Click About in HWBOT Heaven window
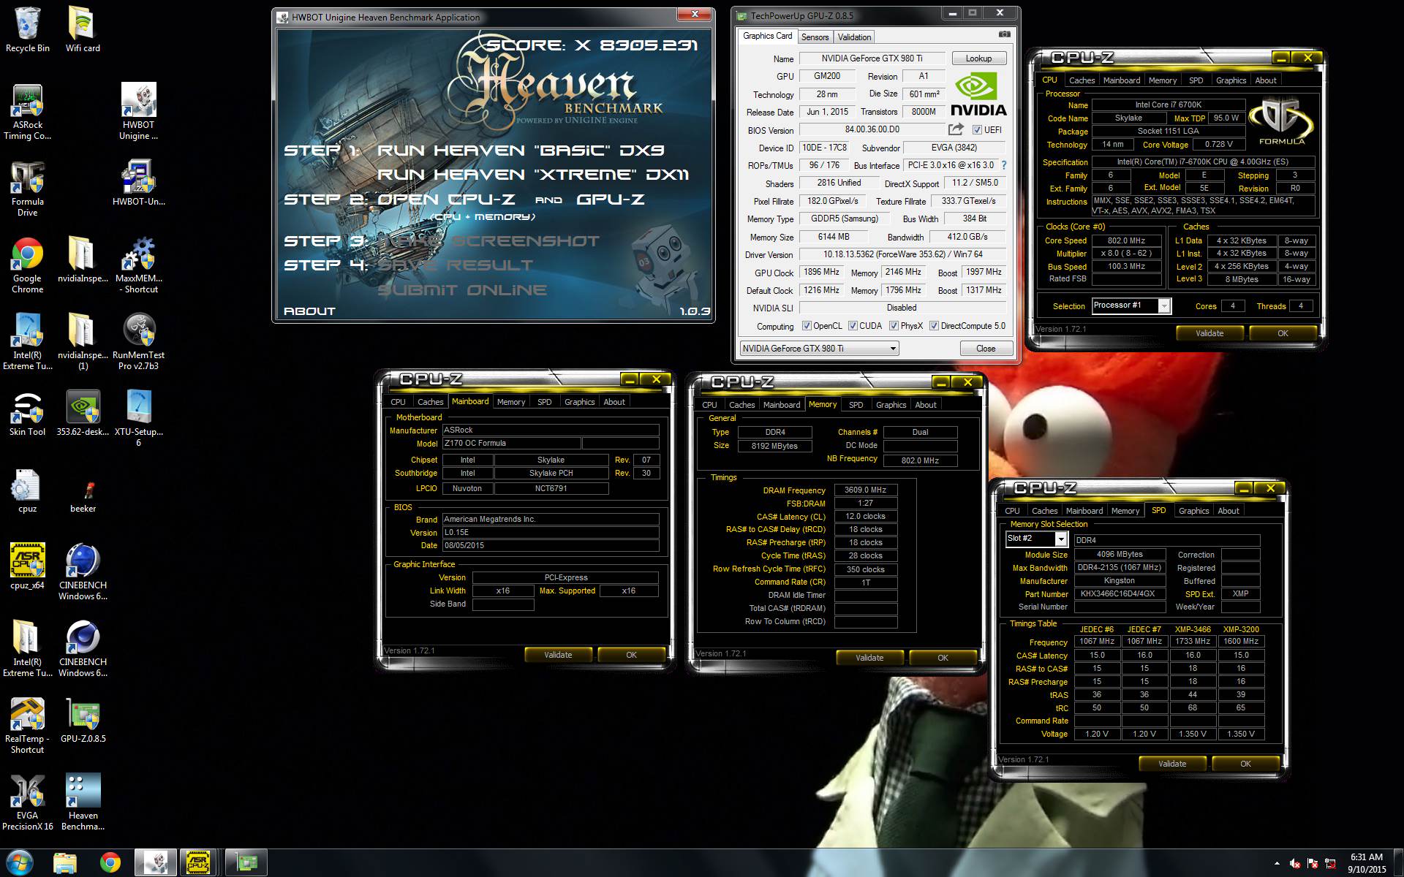Image resolution: width=1404 pixels, height=877 pixels. coord(309,311)
